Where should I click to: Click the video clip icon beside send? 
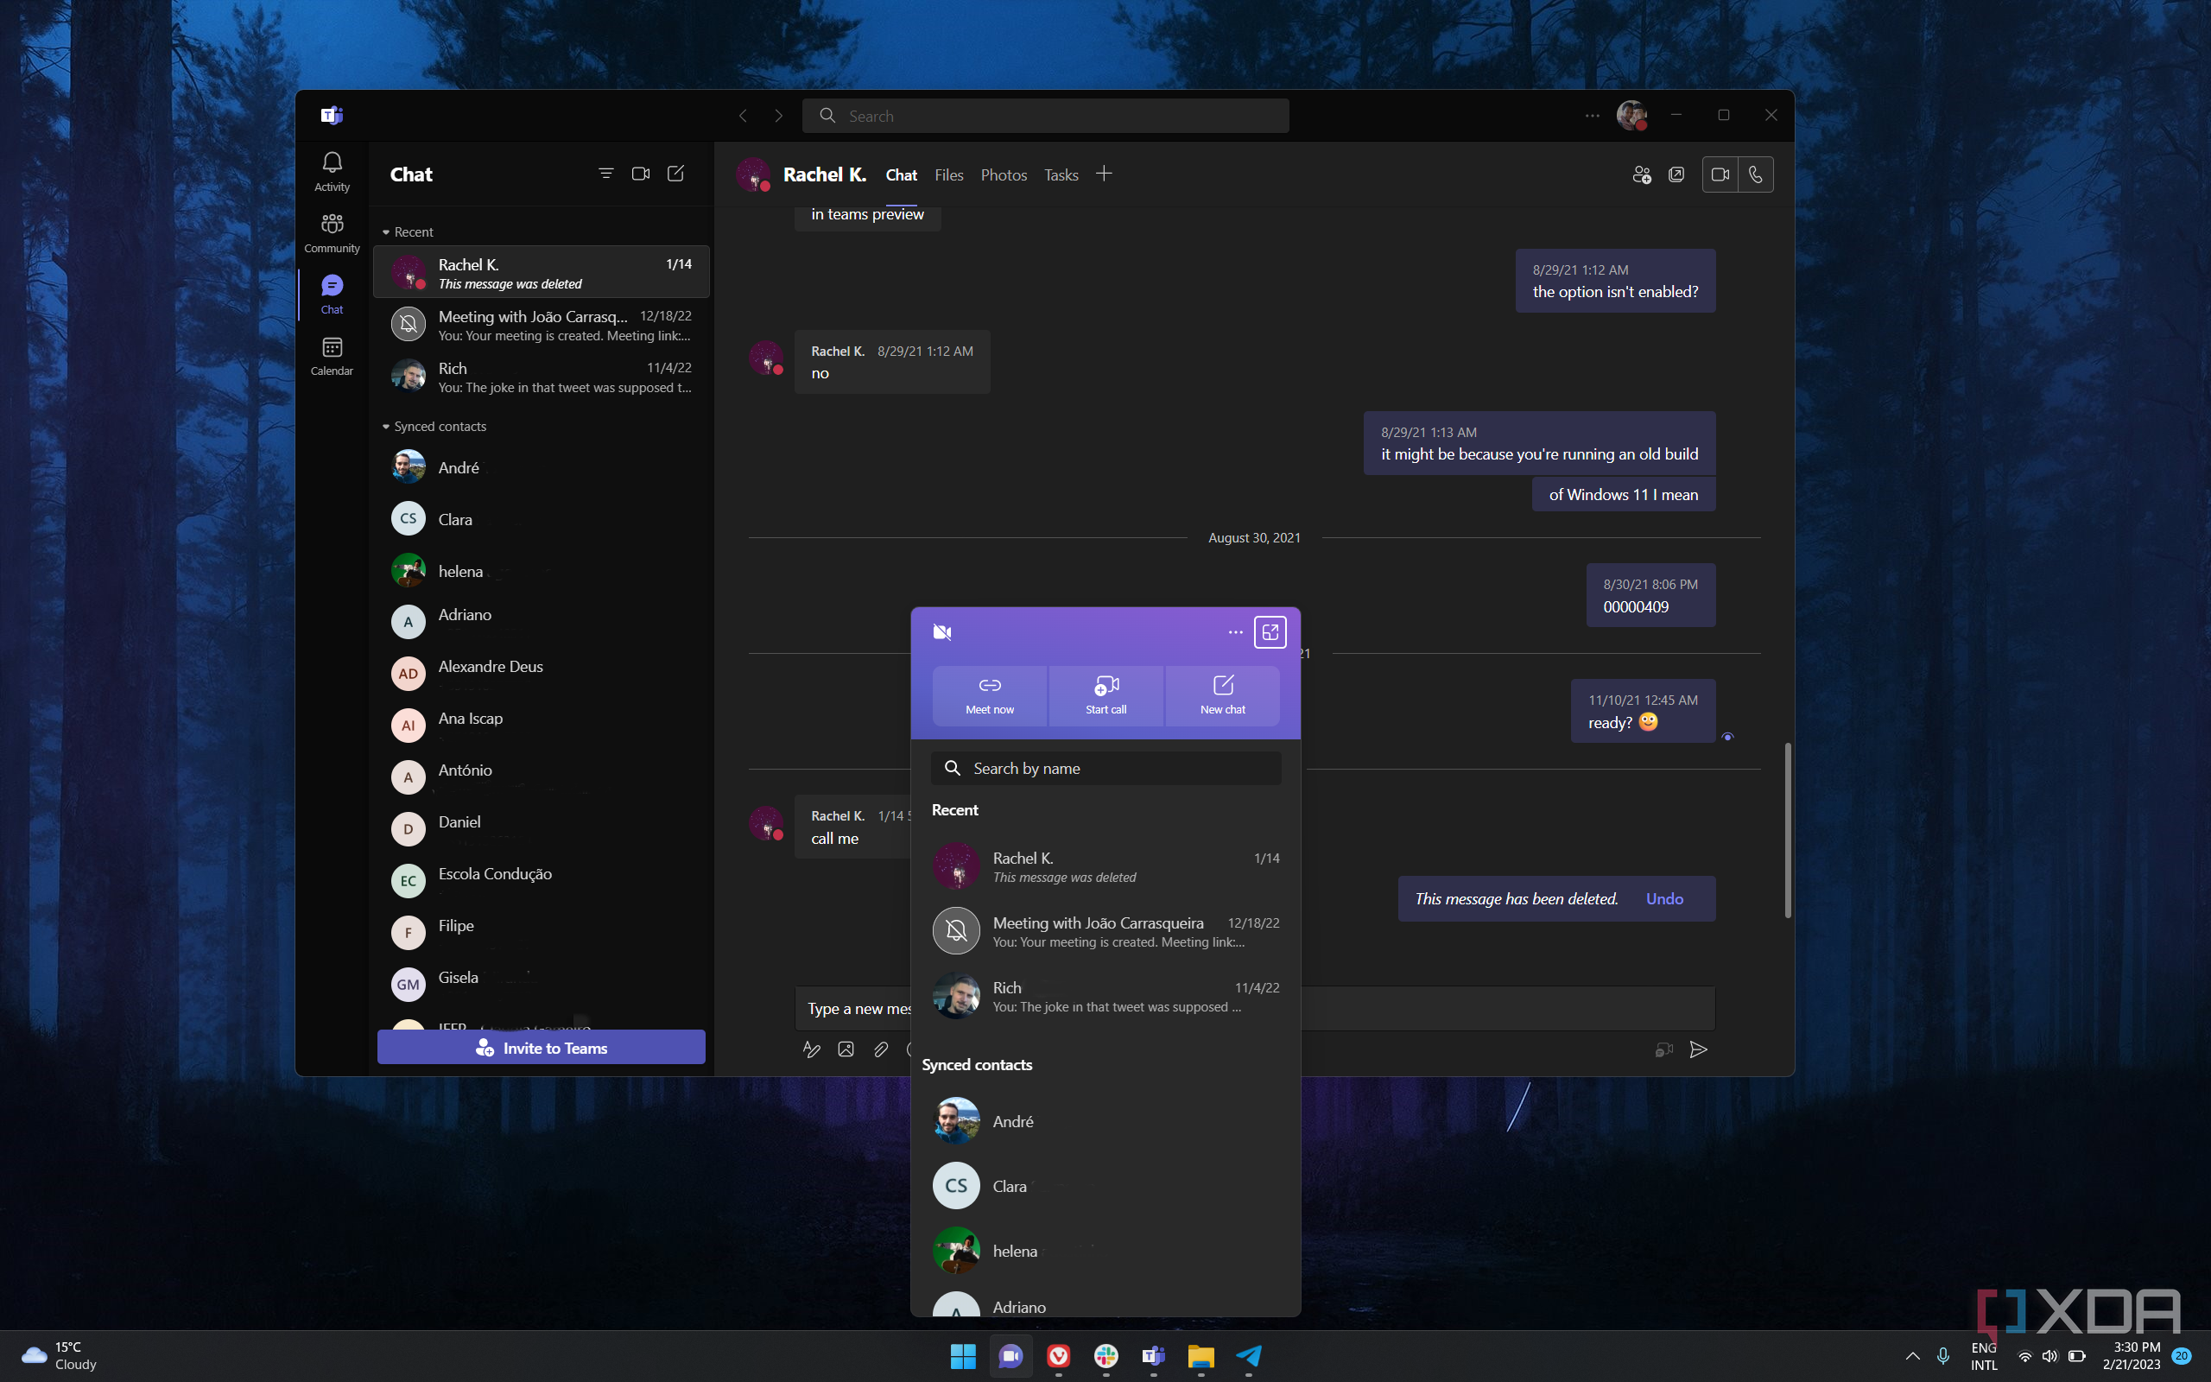(1663, 1049)
